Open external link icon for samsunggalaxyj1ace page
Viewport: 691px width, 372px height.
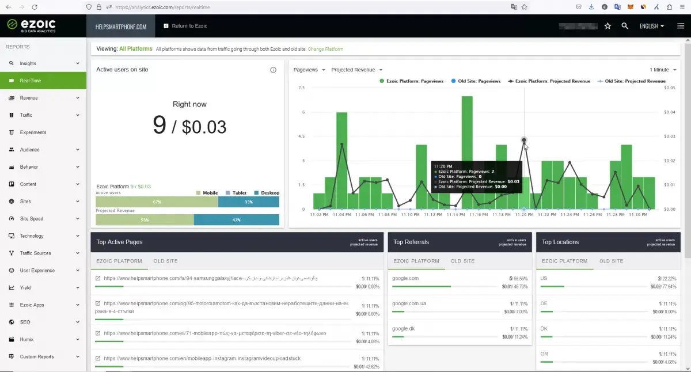98,278
